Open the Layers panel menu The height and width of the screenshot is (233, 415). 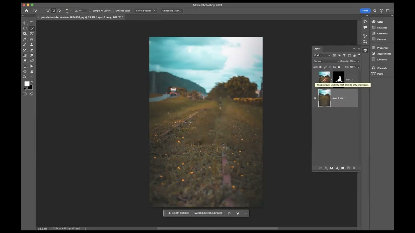[359, 49]
